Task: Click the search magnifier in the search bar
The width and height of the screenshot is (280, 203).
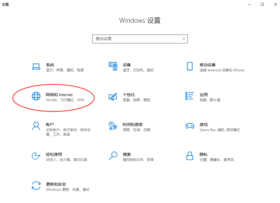Action: tap(184, 39)
